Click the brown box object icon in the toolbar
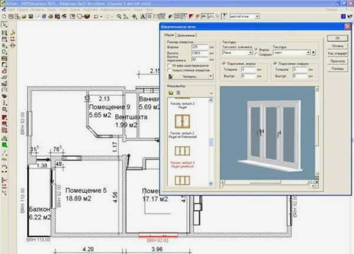 pos(87,17)
